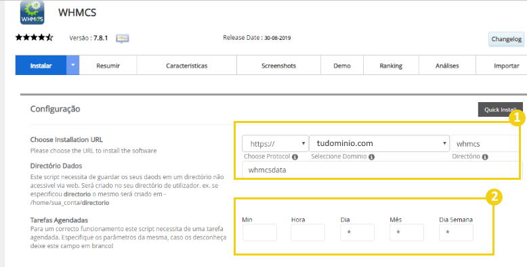Go to the Demo tab
Viewport: 527px width, 267px height.
[x=342, y=66]
